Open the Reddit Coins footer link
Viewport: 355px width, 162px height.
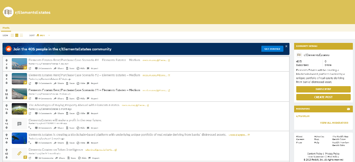coord(339,139)
